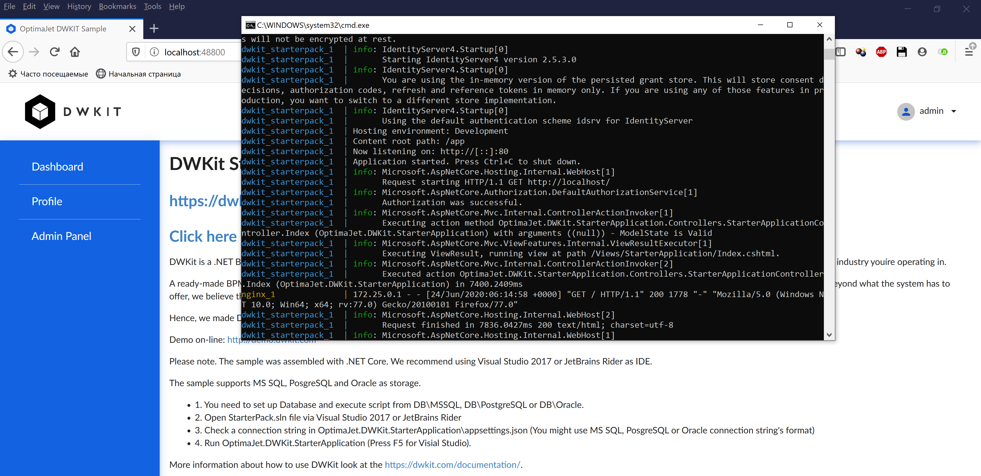The image size is (981, 476).
Task: Click the floppy disk save extension icon
Action: pos(901,52)
